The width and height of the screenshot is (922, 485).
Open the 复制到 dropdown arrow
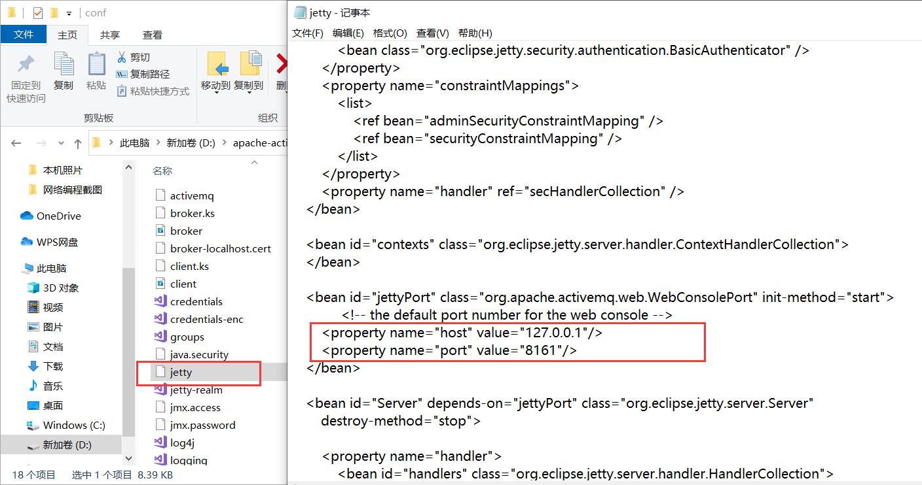[249, 93]
